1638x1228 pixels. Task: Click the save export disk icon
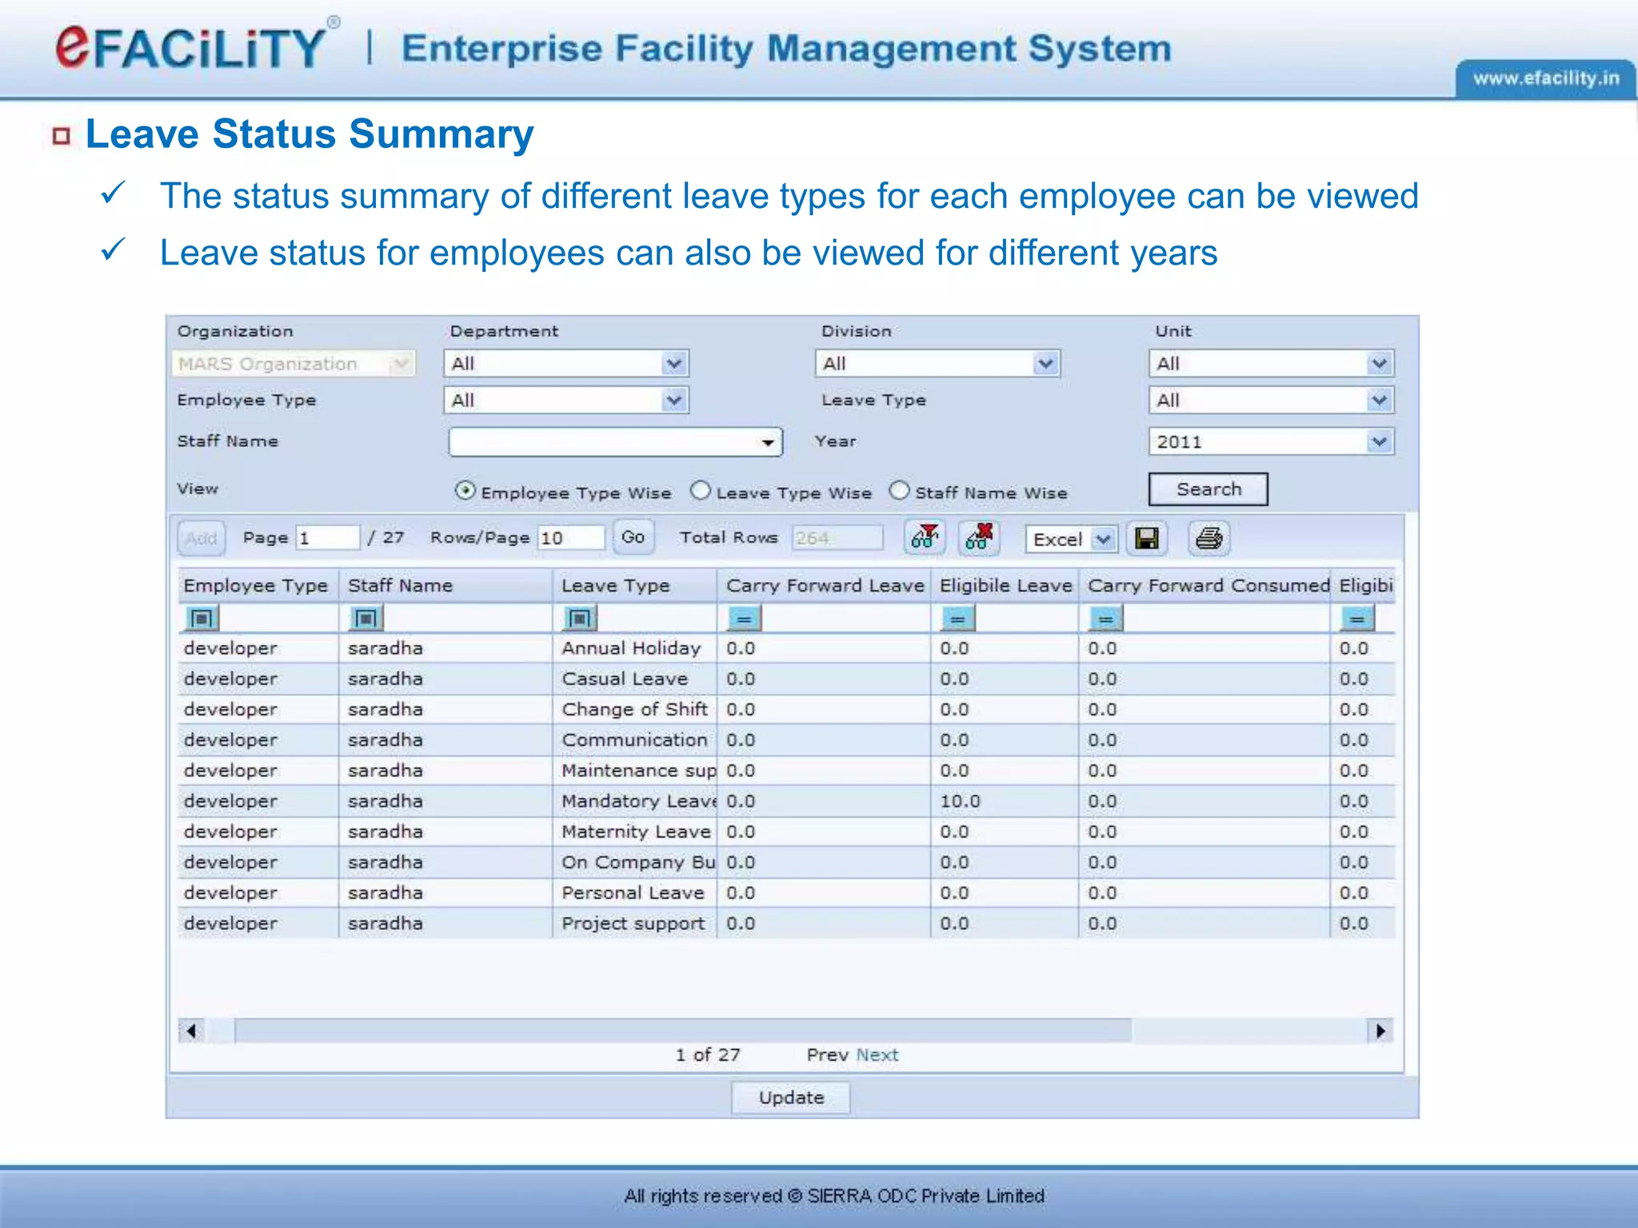(1147, 538)
